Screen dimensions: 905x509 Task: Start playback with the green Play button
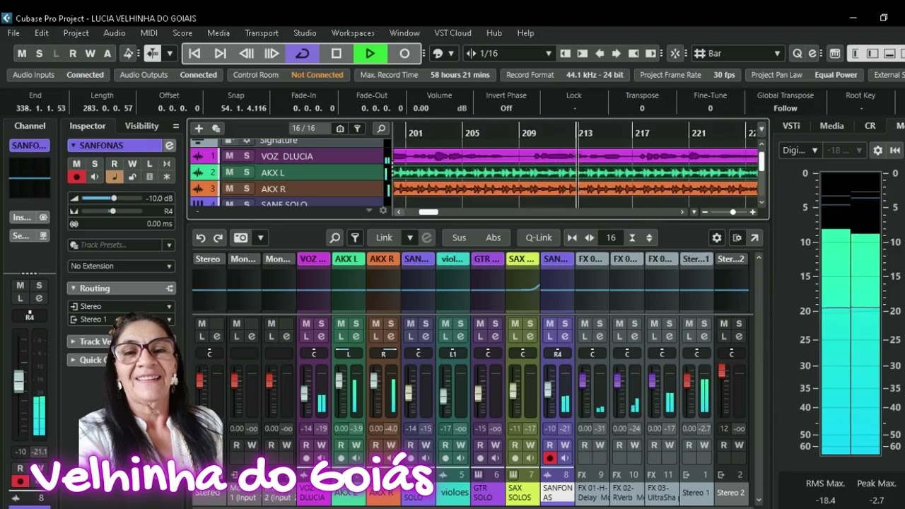[370, 54]
